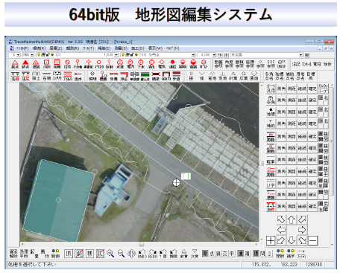Choose the 下水 sewer circle symbol
This screenshot has height=273, width=340.
coord(141,64)
